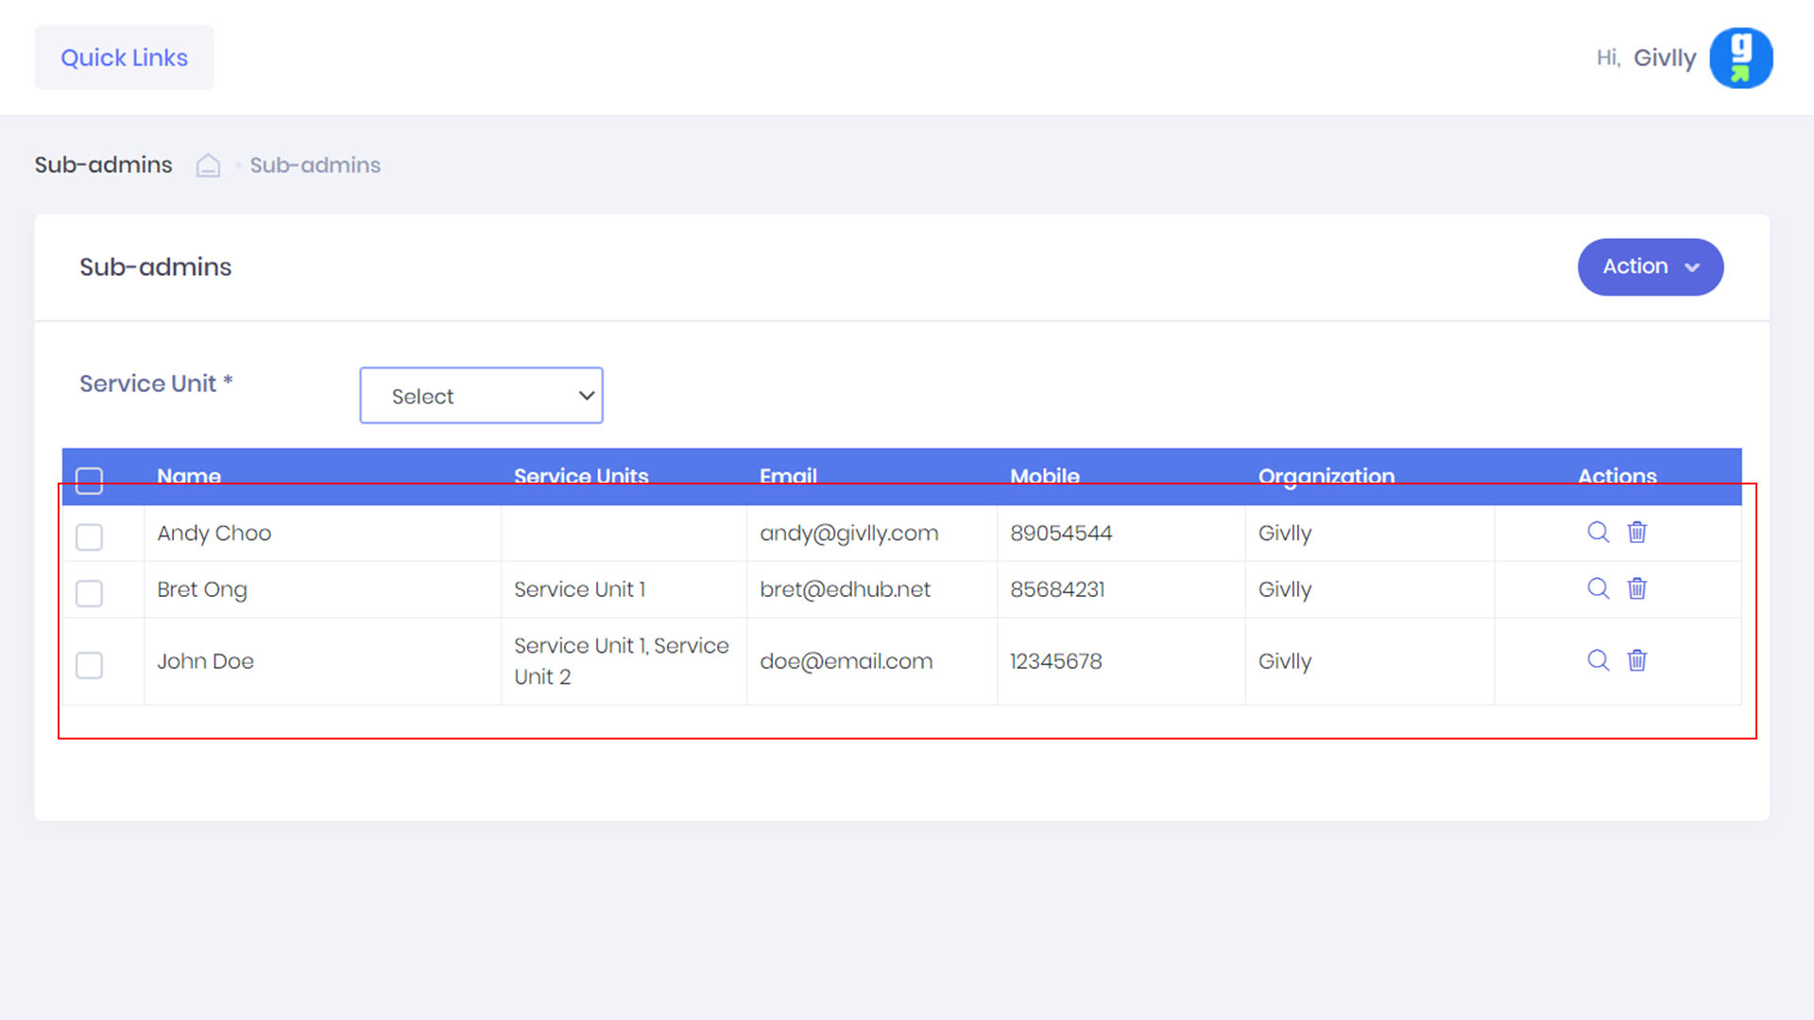Screen dimensions: 1814x1020
Task: Click the view icon for Andy Choo
Action: click(1598, 532)
